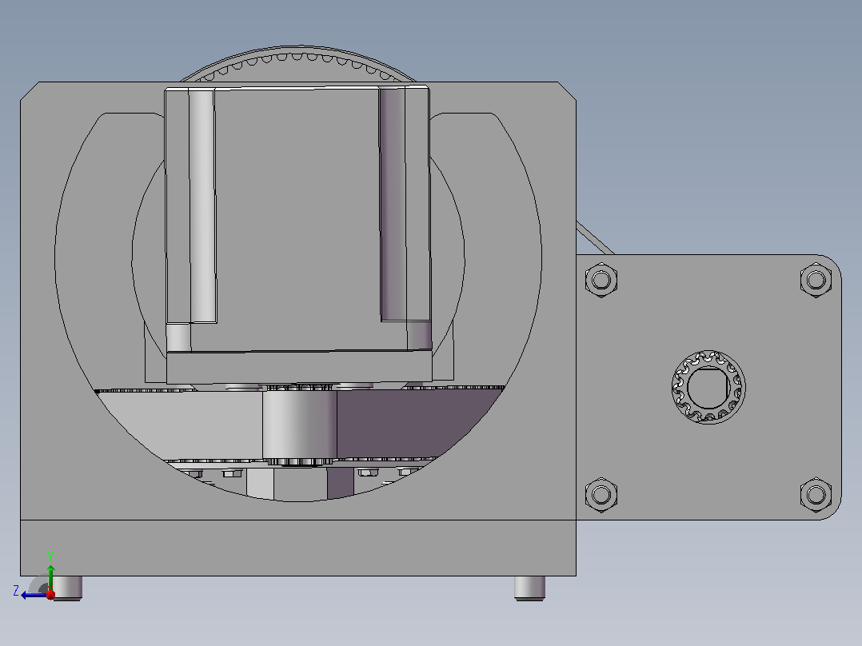Select the splined gear hub on the side plate
Image resolution: width=862 pixels, height=646 pixels.
pyautogui.click(x=708, y=387)
